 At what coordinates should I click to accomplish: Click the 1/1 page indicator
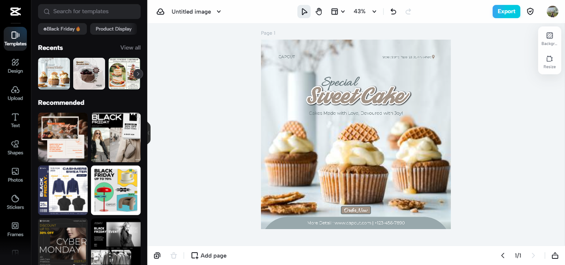click(x=518, y=256)
